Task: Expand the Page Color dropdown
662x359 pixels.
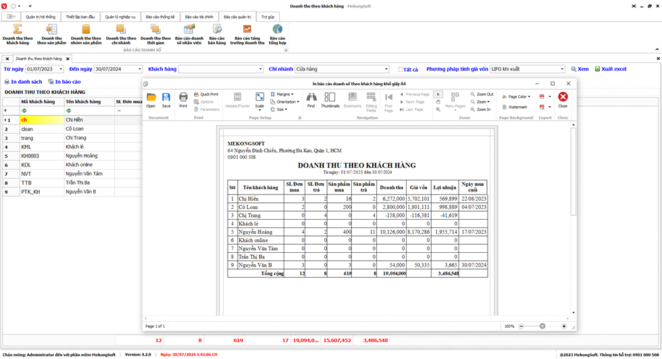Action: 528,97
